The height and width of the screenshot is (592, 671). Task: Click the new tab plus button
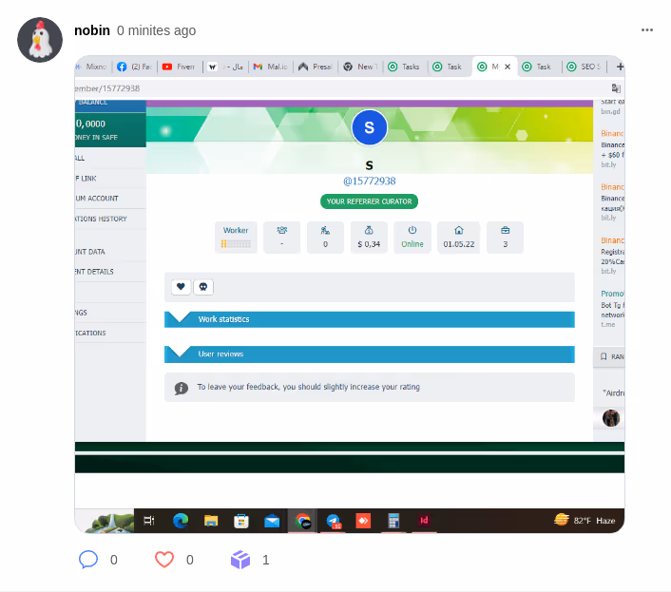pos(620,67)
